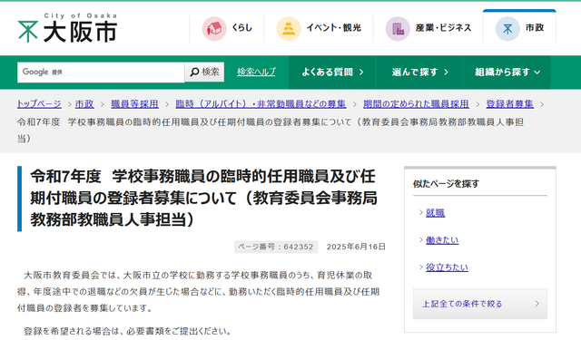Select the 市政 emblem icon tab
This screenshot has width=581, height=340.
tap(507, 28)
